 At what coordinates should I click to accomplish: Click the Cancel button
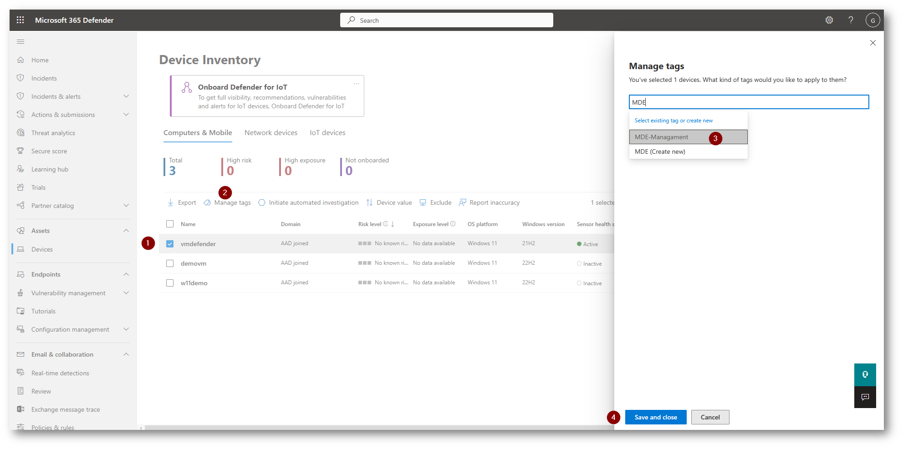[x=710, y=417]
